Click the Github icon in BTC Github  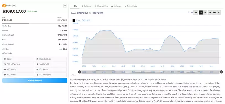point(5,70)
